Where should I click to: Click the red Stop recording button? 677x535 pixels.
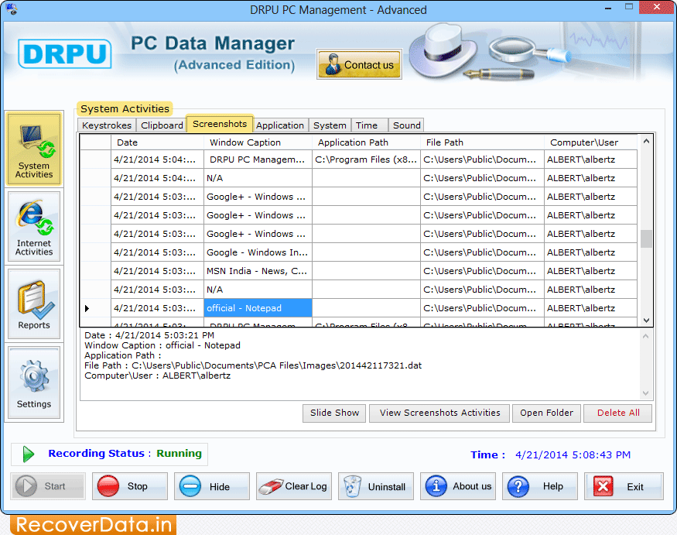129,486
